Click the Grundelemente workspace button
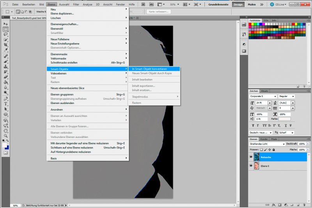The width and height of the screenshot is (312, 208). coord(218,4)
